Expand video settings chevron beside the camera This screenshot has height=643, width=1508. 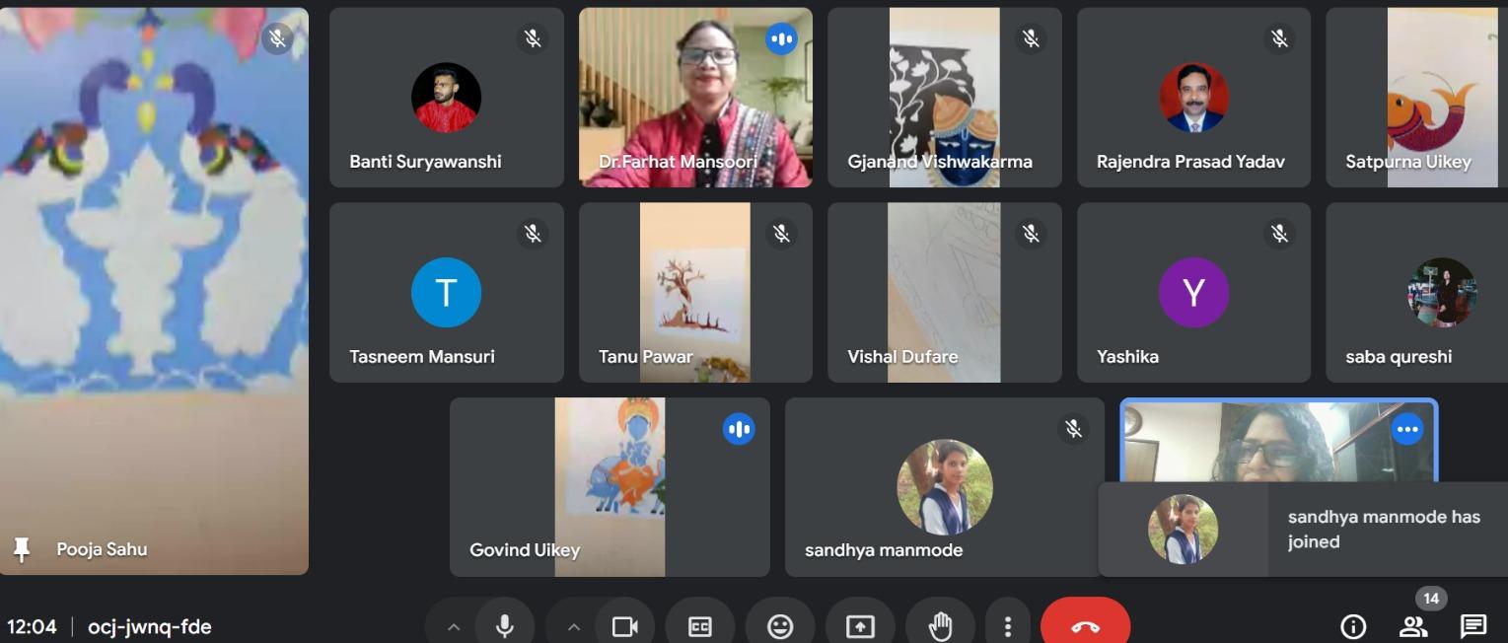(574, 626)
